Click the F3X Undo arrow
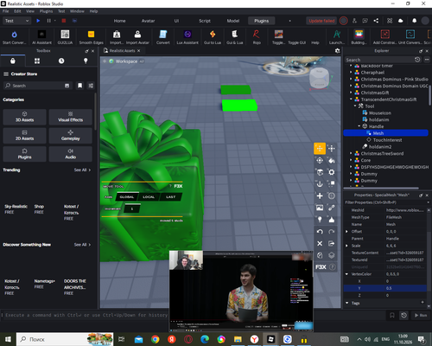 coord(320,232)
